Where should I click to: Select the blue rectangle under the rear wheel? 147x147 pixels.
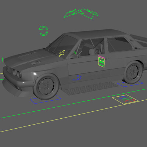(x=130, y=84)
